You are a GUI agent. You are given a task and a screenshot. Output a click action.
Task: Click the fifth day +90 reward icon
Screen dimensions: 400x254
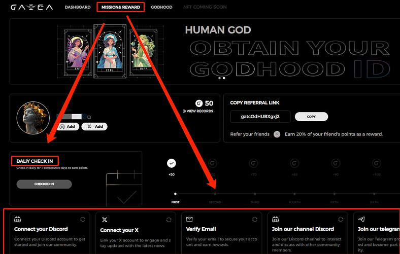click(x=336, y=163)
